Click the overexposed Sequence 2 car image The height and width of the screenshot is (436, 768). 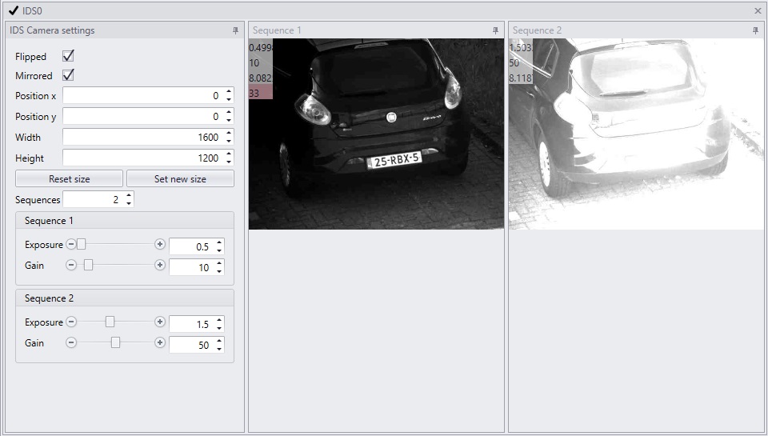click(636, 134)
